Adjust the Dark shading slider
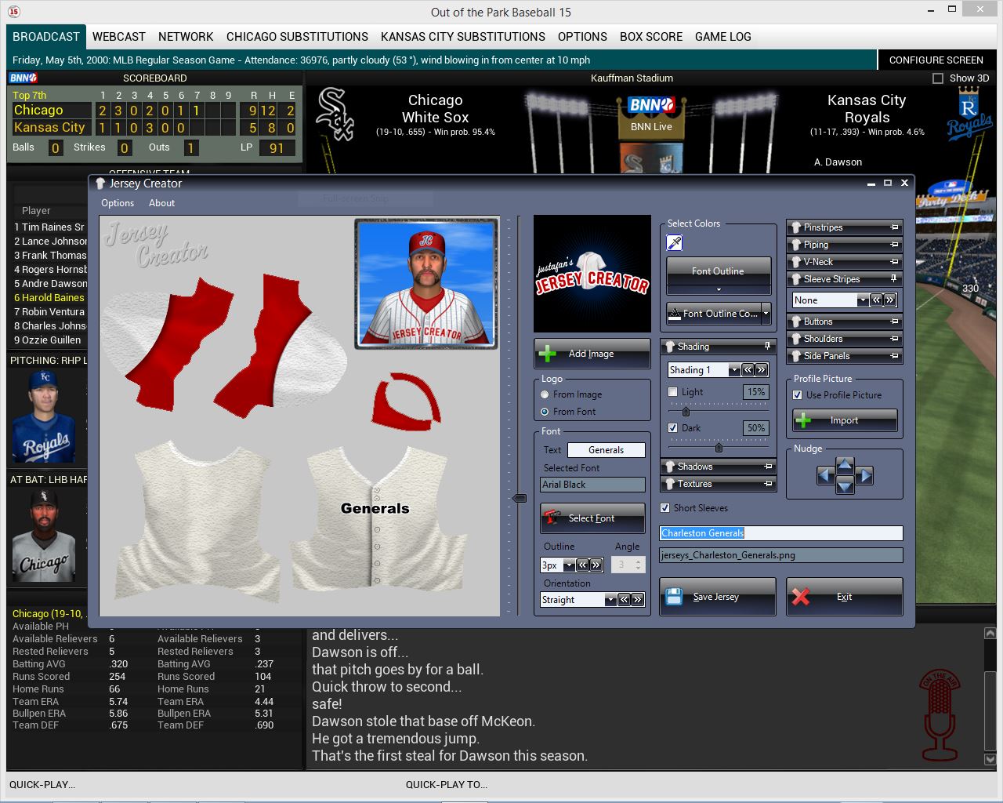 [x=719, y=448]
